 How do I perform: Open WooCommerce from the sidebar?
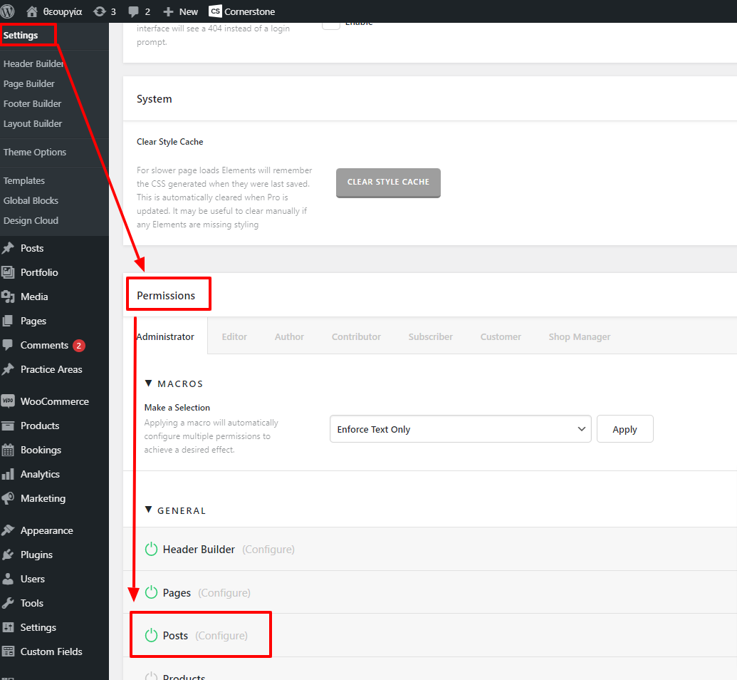(54, 401)
